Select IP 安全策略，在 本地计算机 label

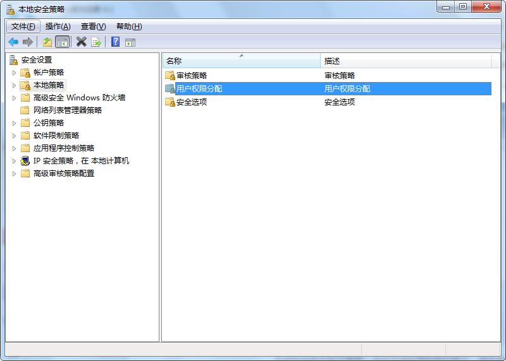coord(82,161)
